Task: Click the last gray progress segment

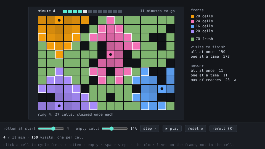Action: coord(120,11)
